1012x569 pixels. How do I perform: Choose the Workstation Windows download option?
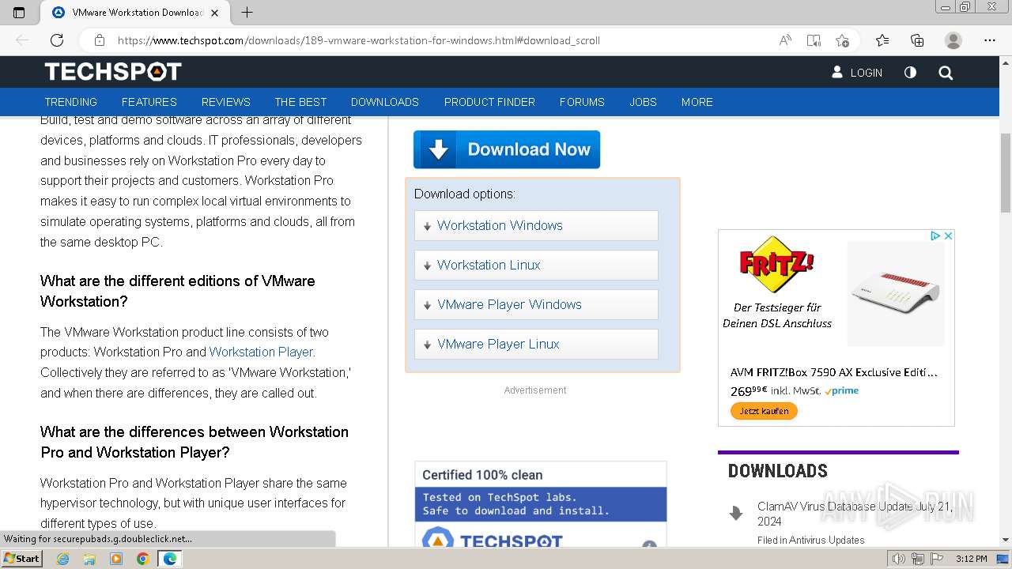[x=536, y=225]
